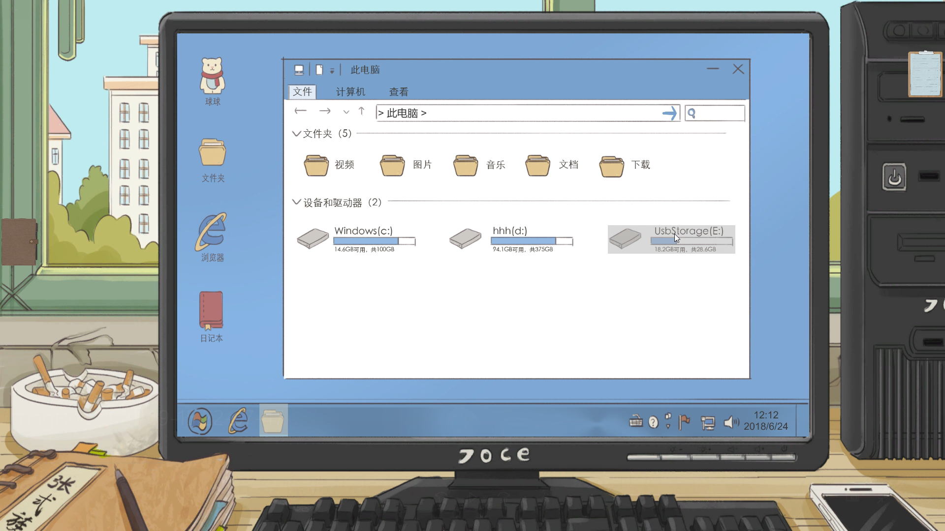The height and width of the screenshot is (531, 945).
Task: Click the search input field
Action: click(719, 114)
